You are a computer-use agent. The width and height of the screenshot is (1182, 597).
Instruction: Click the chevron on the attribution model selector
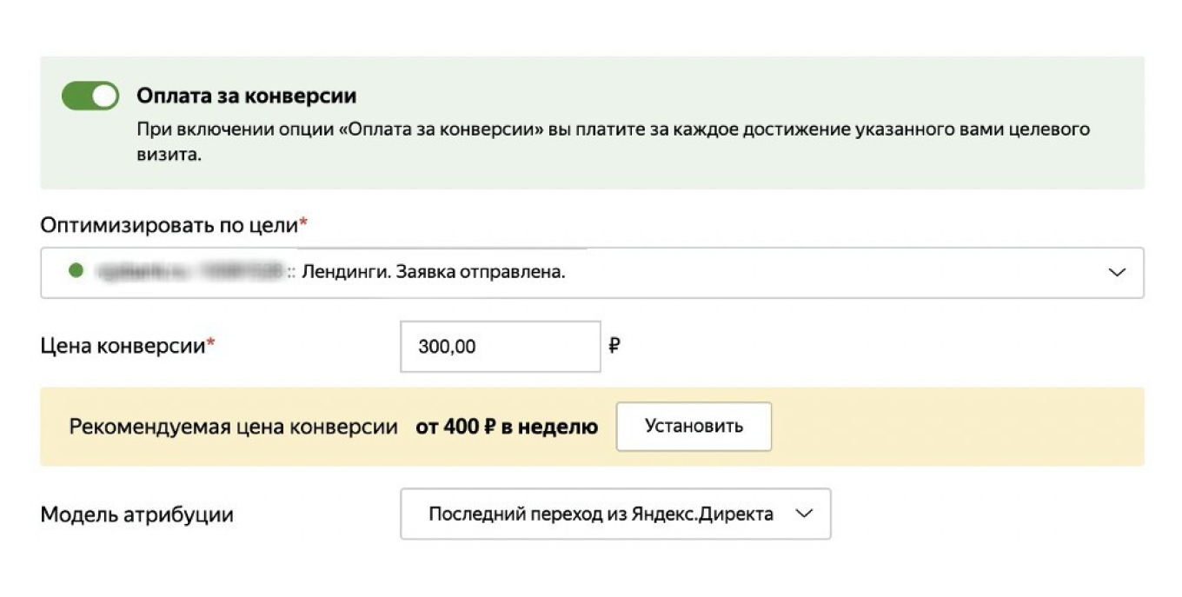(x=806, y=514)
